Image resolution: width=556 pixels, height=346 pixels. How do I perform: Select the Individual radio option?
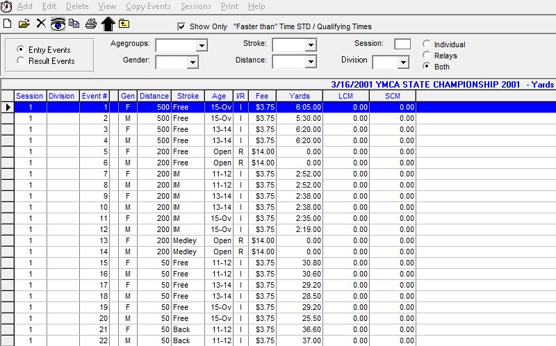[x=427, y=44]
